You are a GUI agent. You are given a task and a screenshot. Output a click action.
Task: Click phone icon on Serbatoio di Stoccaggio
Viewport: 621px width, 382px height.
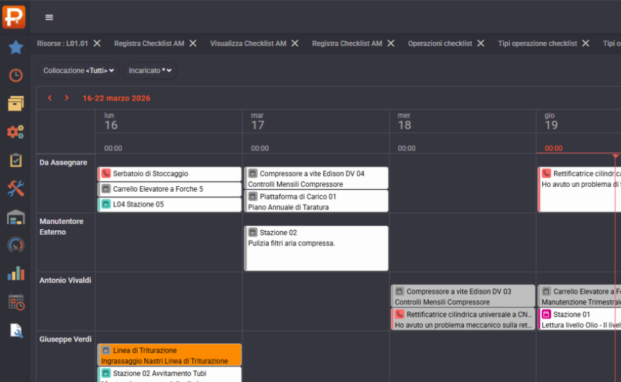click(106, 173)
